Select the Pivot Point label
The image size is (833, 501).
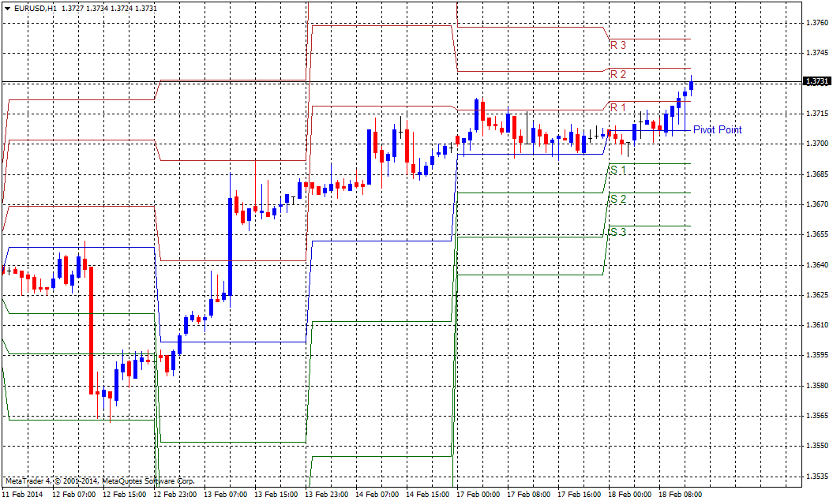tap(717, 129)
